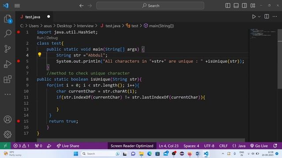Image resolution: width=282 pixels, height=158 pixels.
Task: Click the horizontal editor scrollbar
Action: pyautogui.click(x=141, y=140)
